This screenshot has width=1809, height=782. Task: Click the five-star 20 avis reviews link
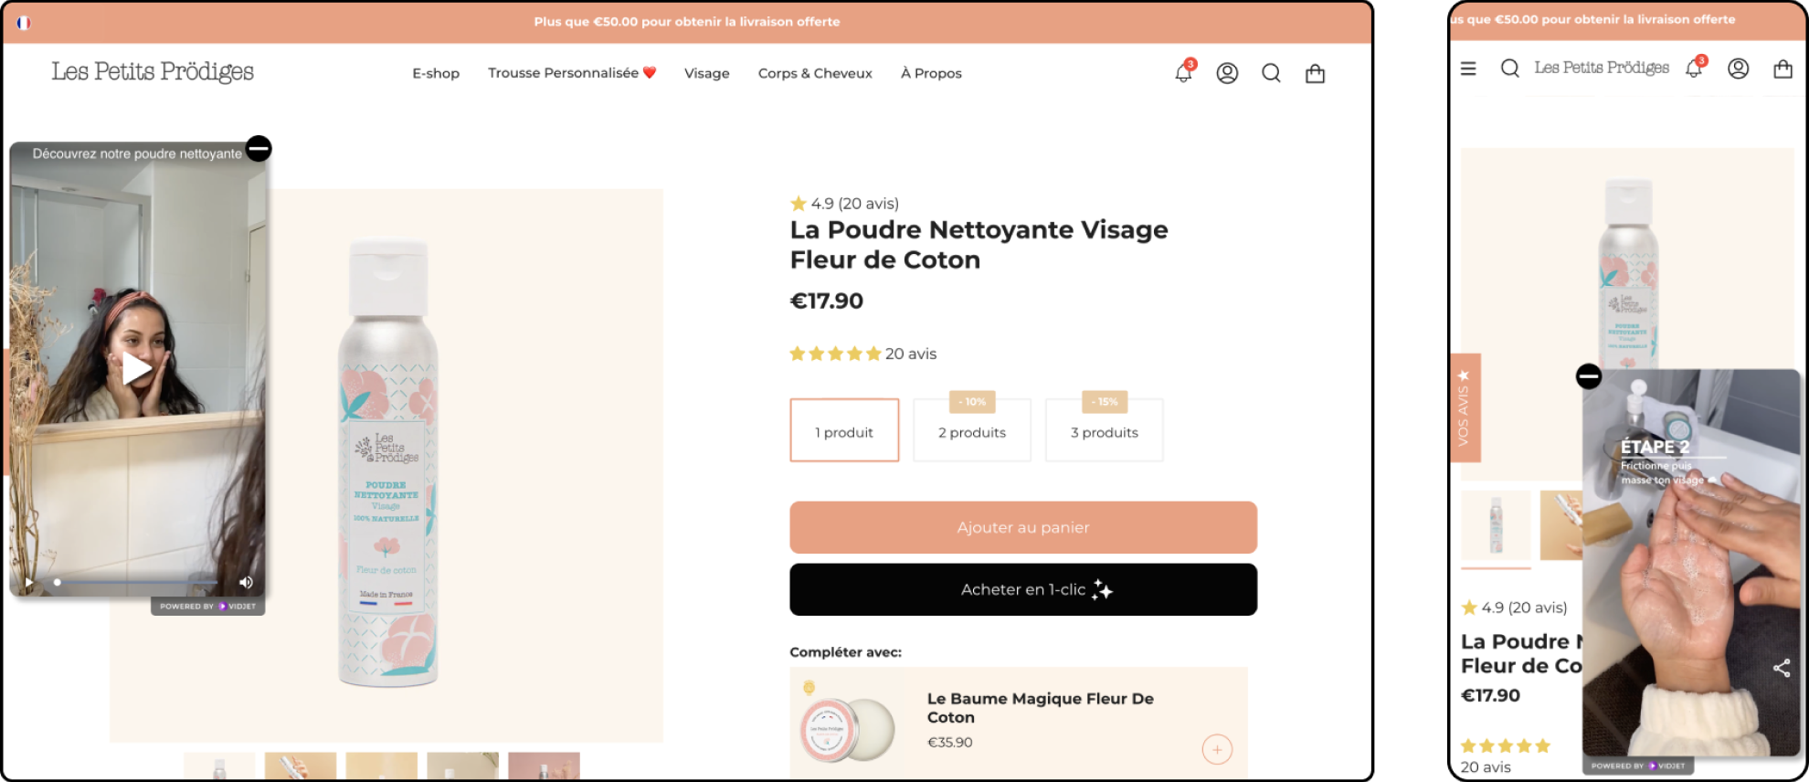coord(863,354)
